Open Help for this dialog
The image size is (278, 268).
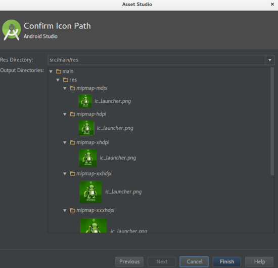click(259, 261)
